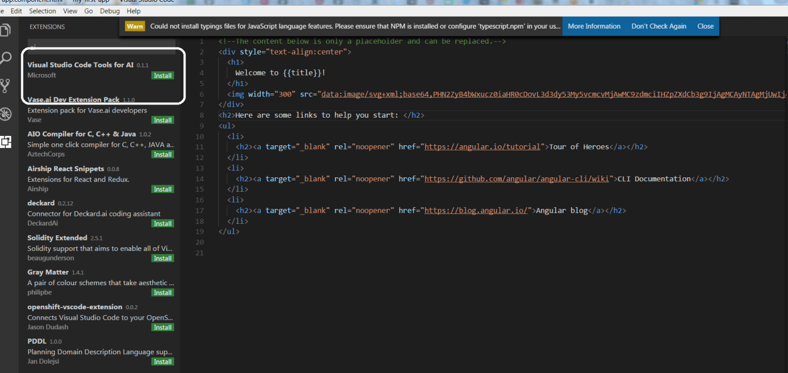Open Source Control icon in activity bar
Screen dimensions: 788x373
click(x=6, y=86)
